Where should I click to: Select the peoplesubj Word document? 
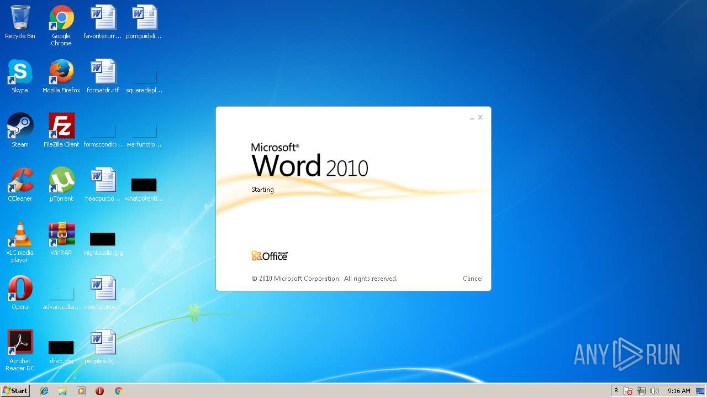click(103, 348)
